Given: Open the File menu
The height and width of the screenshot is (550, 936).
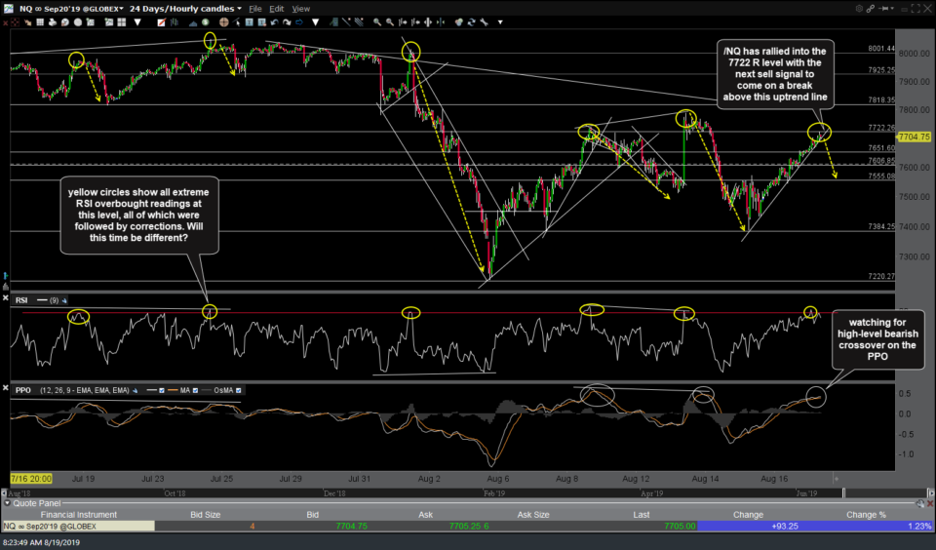Looking at the screenshot, I should (254, 9).
